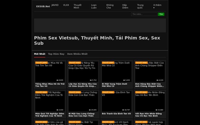The width and height of the screenshot is (200, 125).
Task: Click the green Tìm search button
Action: 161,14
